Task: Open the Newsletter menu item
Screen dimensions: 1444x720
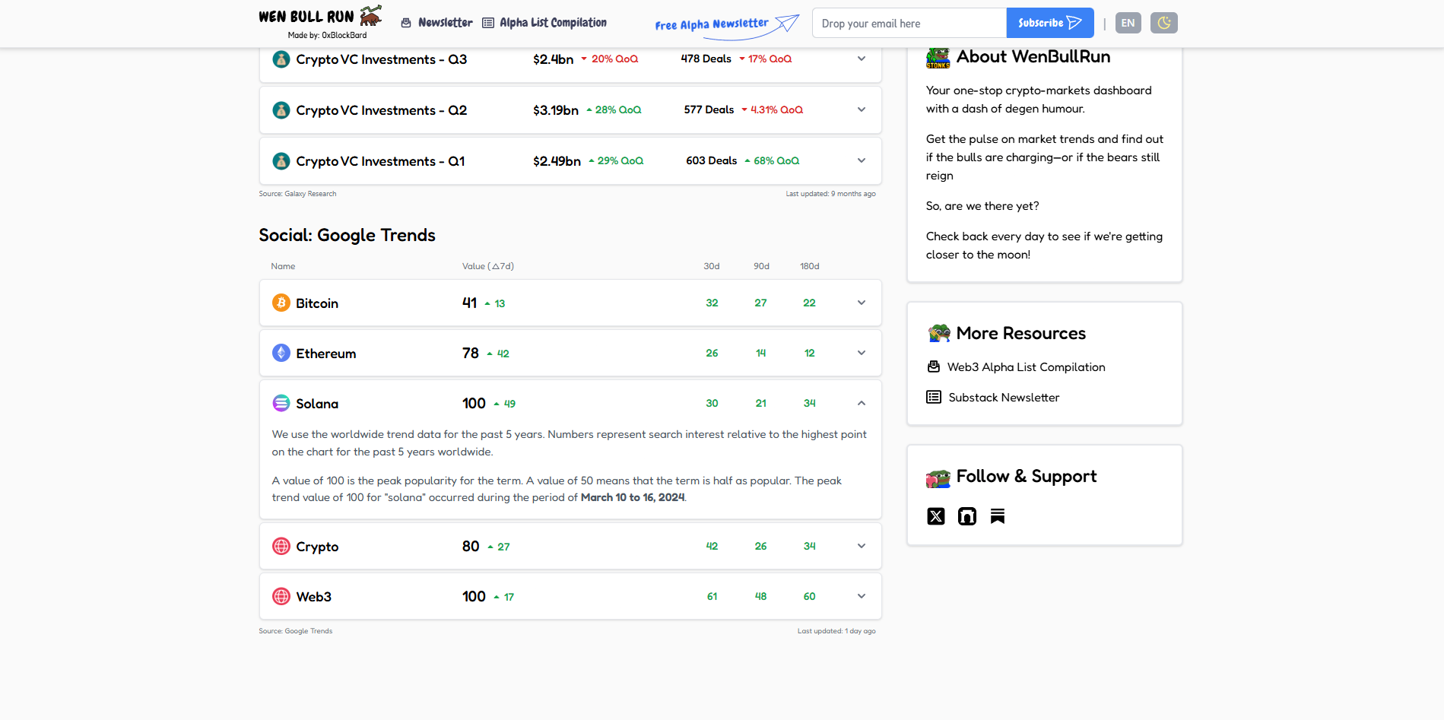Action: (437, 23)
